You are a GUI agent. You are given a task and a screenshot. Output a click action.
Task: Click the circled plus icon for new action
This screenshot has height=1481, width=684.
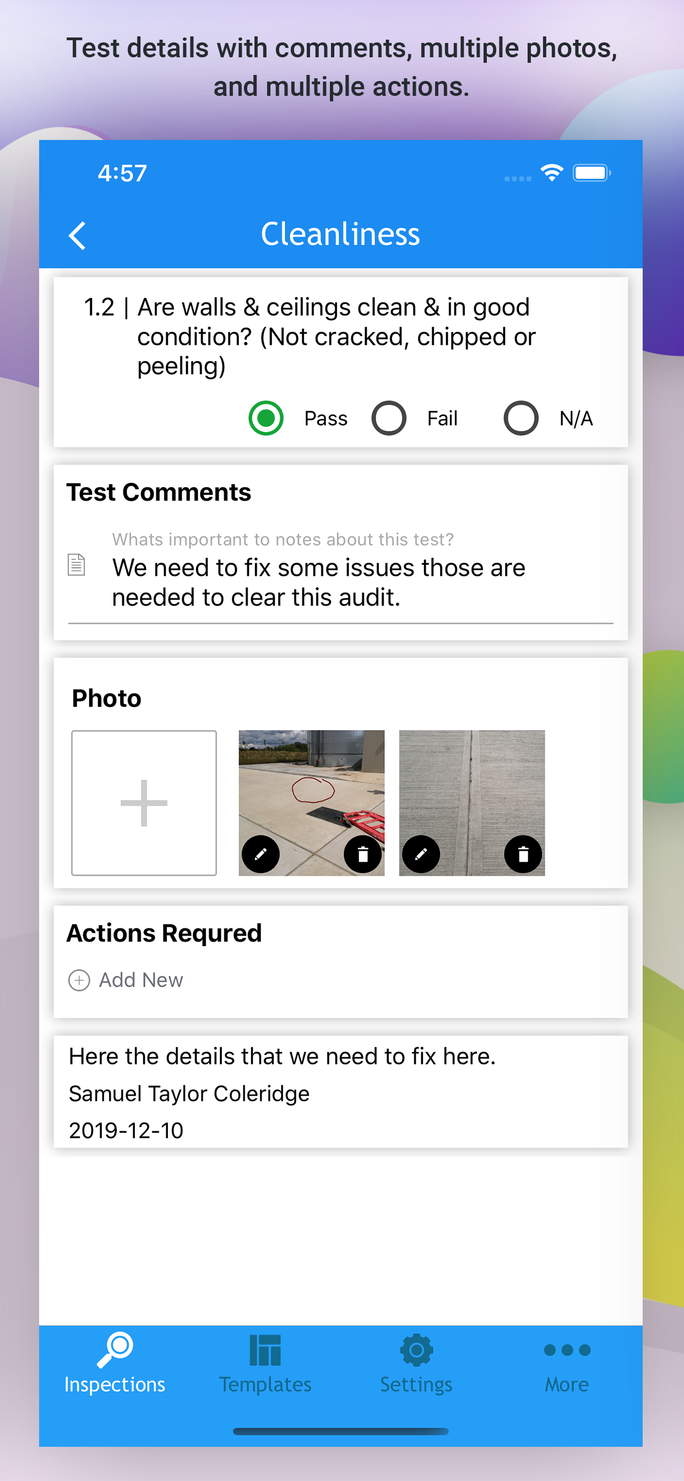[x=79, y=980]
